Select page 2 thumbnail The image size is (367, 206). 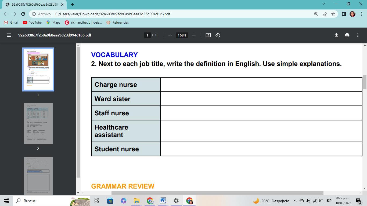(38, 123)
